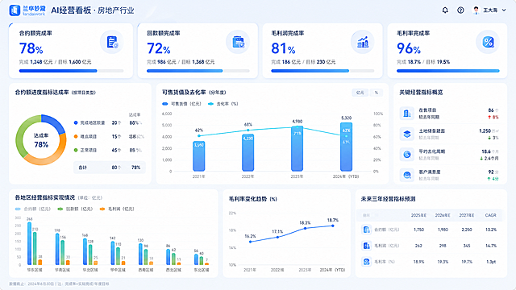The height and width of the screenshot is (290, 516).
Task: Click the 92 customer satisfaction score
Action: point(491,172)
